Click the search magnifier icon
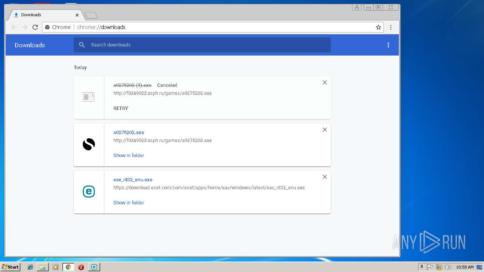 pos(82,45)
